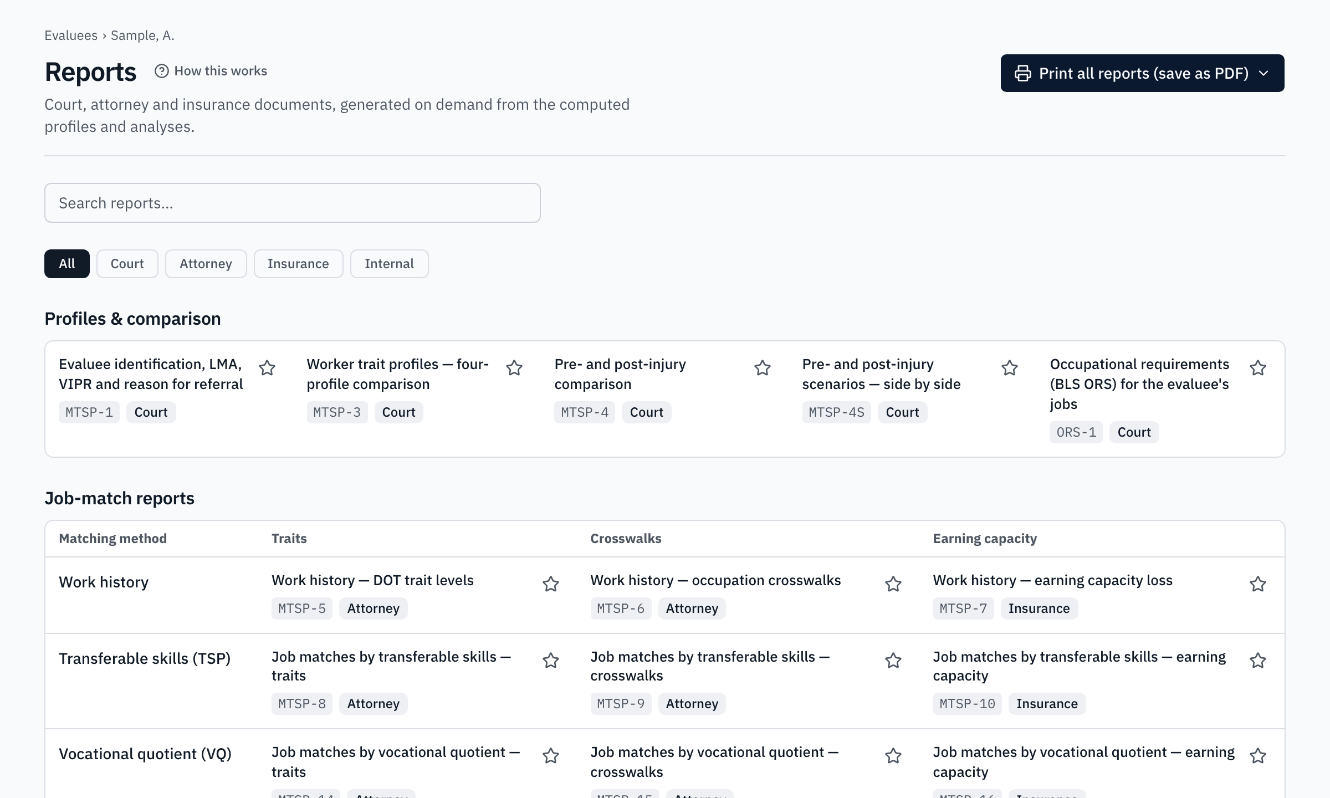Filter reports by Attorney
This screenshot has height=798, width=1330.
point(206,264)
